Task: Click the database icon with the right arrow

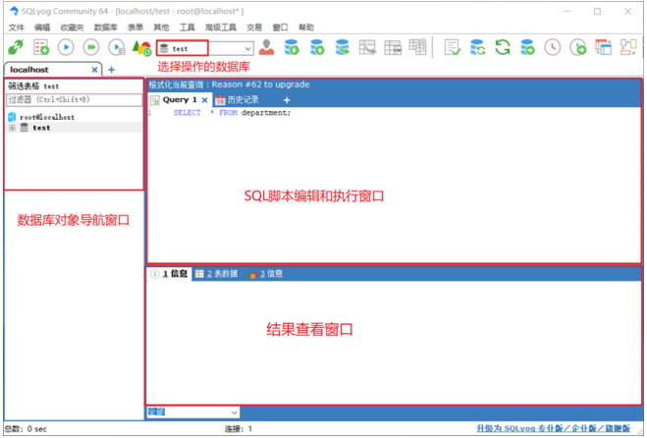Action: tap(342, 47)
